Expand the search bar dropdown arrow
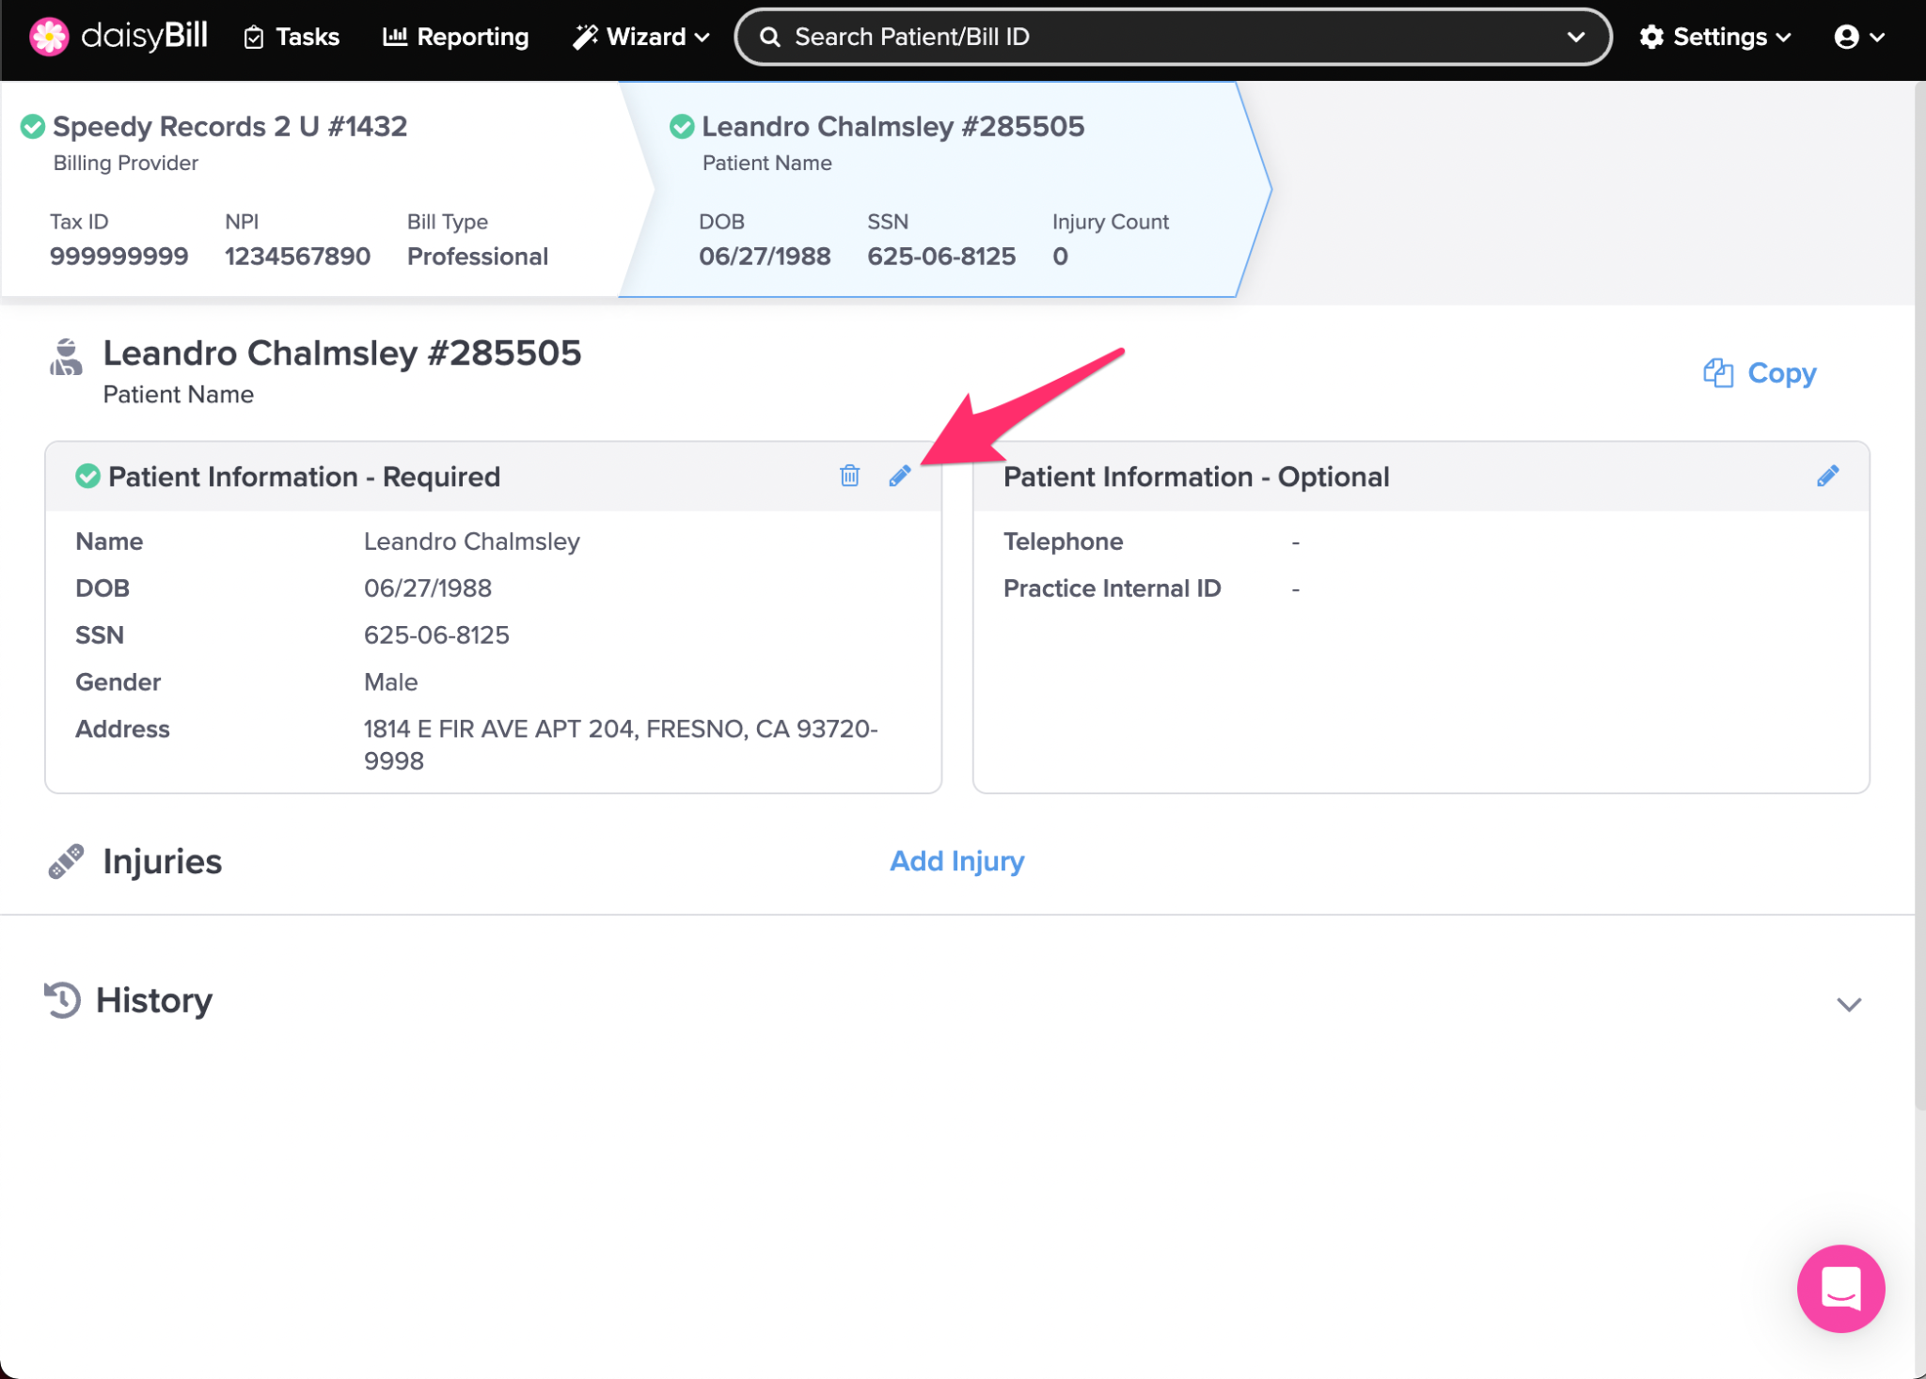Viewport: 1926px width, 1379px height. tap(1576, 37)
